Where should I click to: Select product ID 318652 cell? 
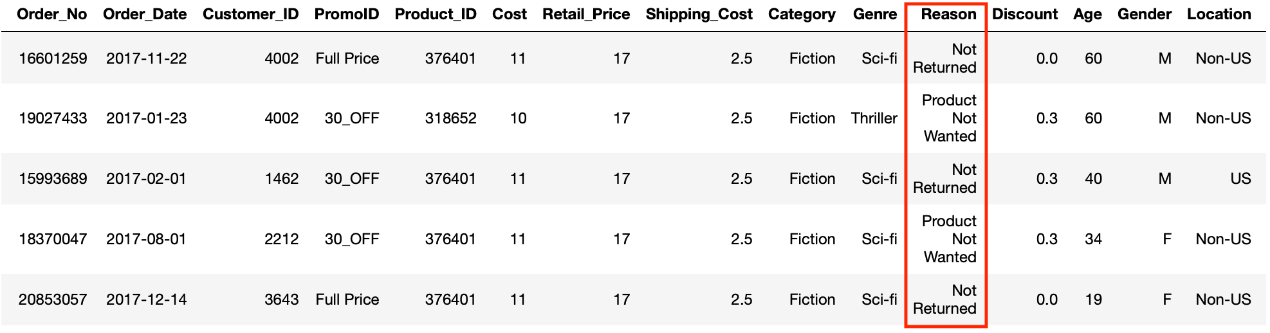[x=450, y=118]
